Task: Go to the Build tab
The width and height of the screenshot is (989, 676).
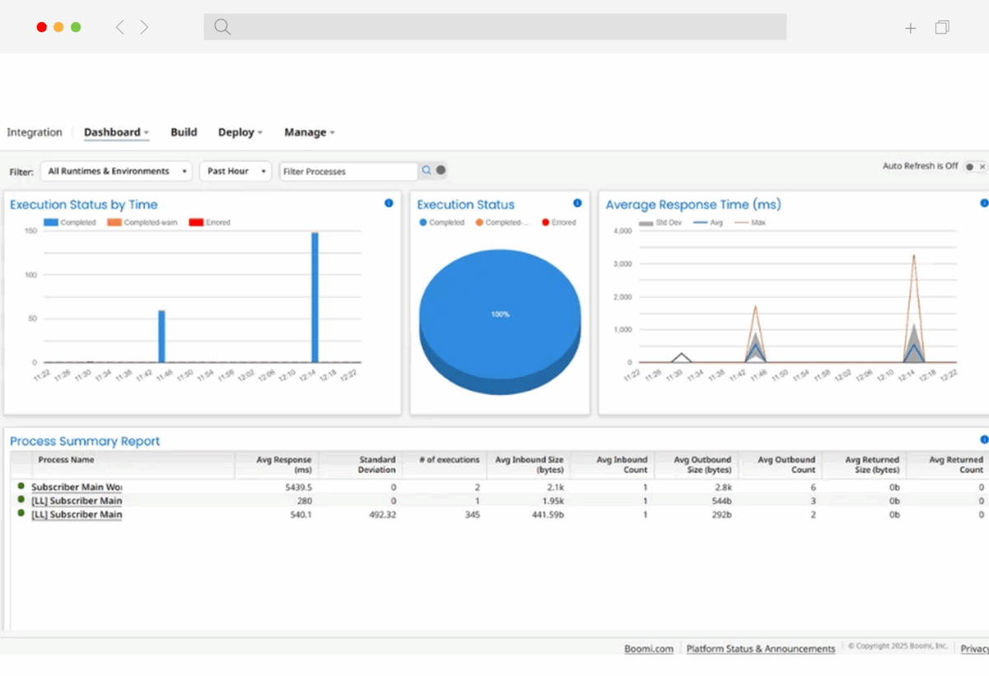Action: [x=184, y=132]
